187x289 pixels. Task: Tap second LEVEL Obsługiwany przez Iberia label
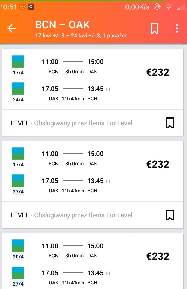(71, 215)
